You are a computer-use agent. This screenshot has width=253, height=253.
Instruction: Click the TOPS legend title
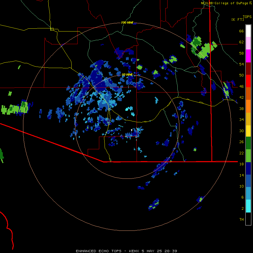point(247,17)
